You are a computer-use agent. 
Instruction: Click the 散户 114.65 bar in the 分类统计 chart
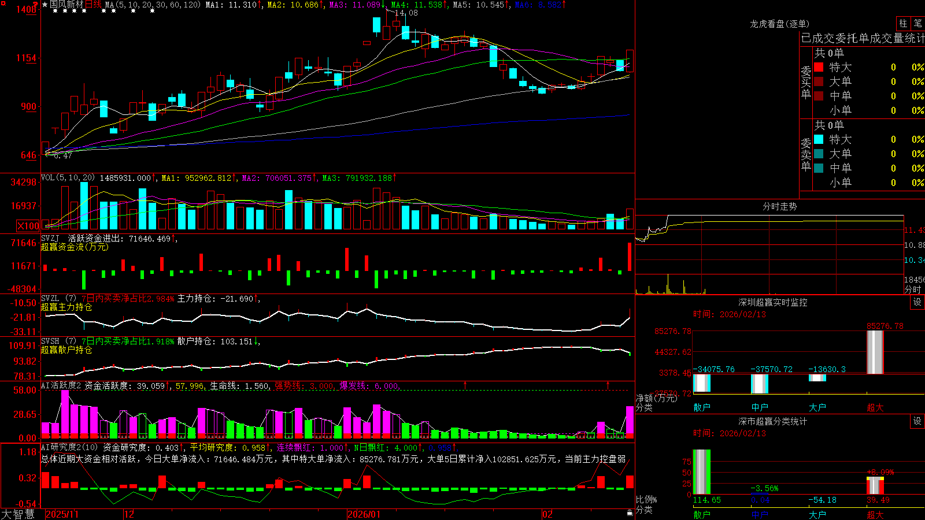(702, 472)
